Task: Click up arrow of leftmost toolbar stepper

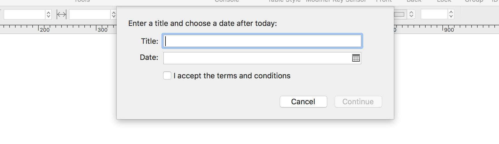Action: point(49,12)
